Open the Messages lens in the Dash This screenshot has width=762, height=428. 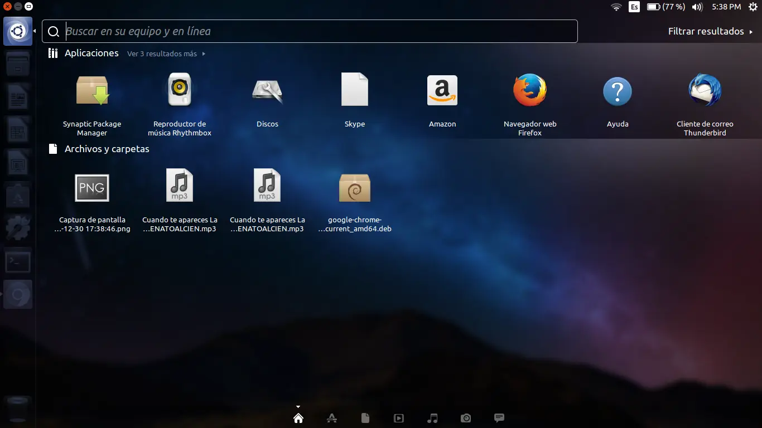(499, 417)
